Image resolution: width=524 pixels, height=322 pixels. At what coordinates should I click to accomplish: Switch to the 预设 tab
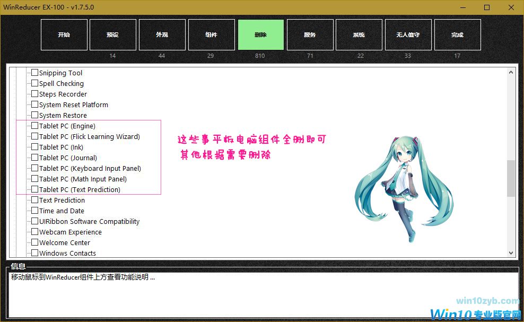(112, 35)
